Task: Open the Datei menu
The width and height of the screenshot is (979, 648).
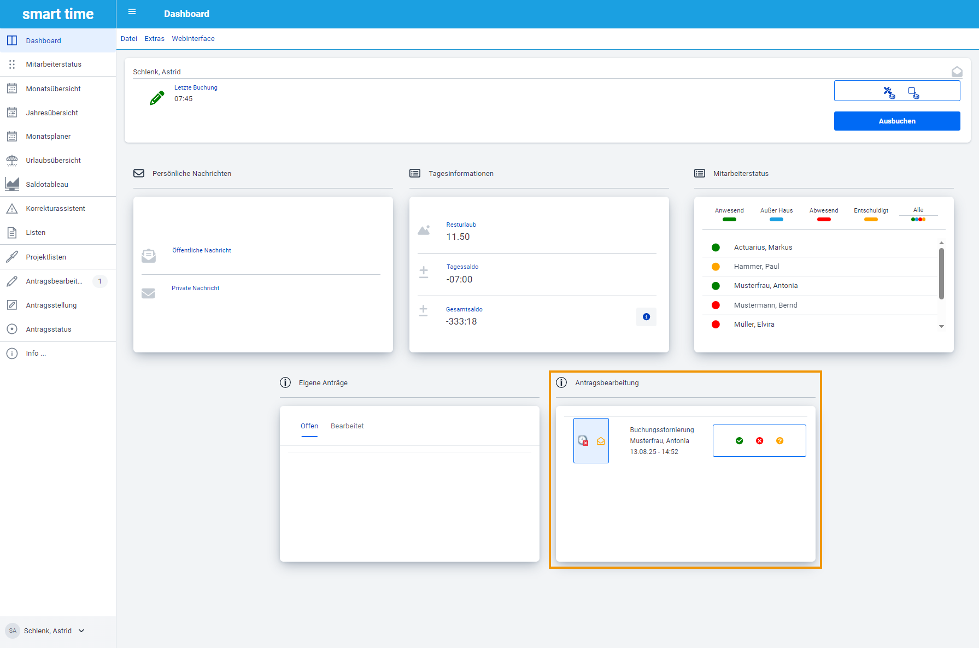Action: pyautogui.click(x=129, y=39)
